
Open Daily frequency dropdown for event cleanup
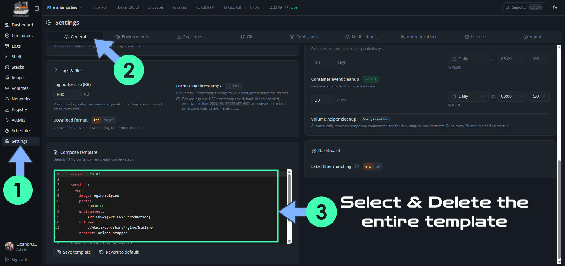[468, 96]
